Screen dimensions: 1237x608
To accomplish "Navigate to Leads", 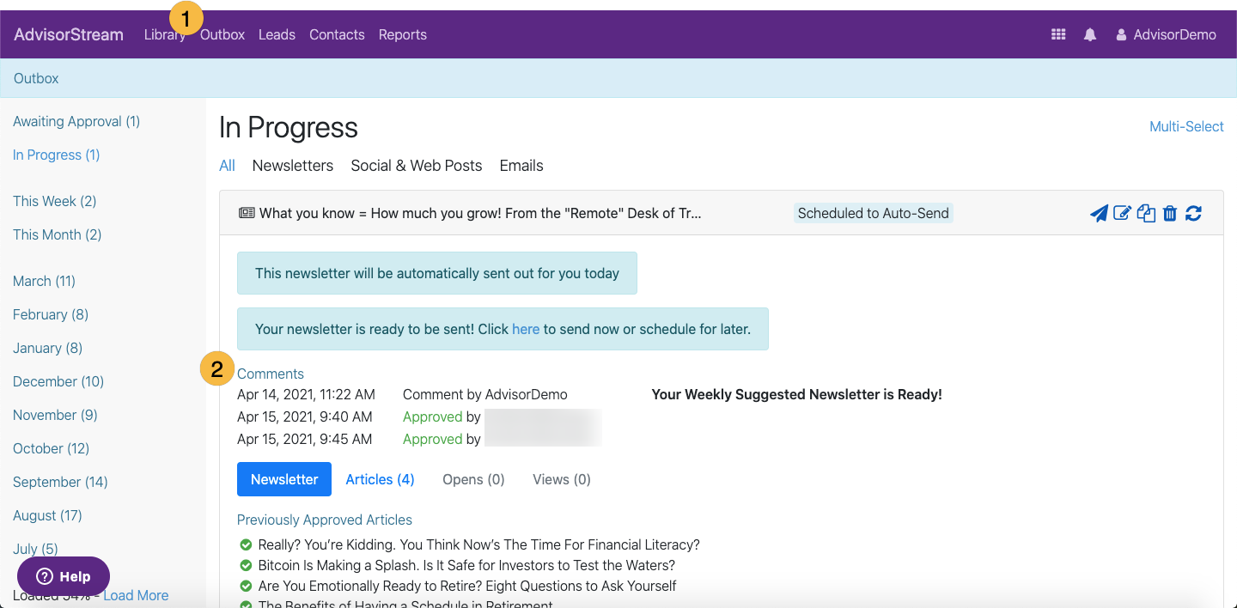I will pos(277,34).
